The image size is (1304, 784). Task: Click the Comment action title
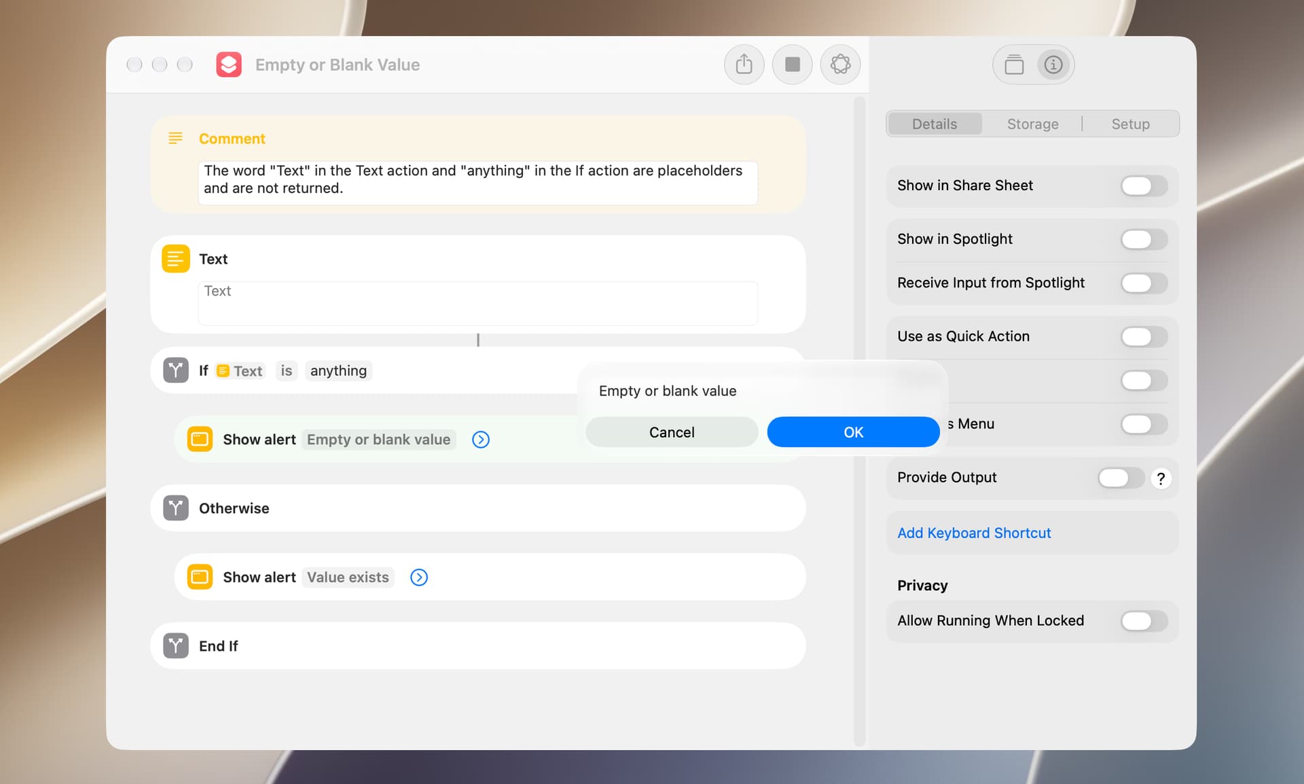coord(232,139)
